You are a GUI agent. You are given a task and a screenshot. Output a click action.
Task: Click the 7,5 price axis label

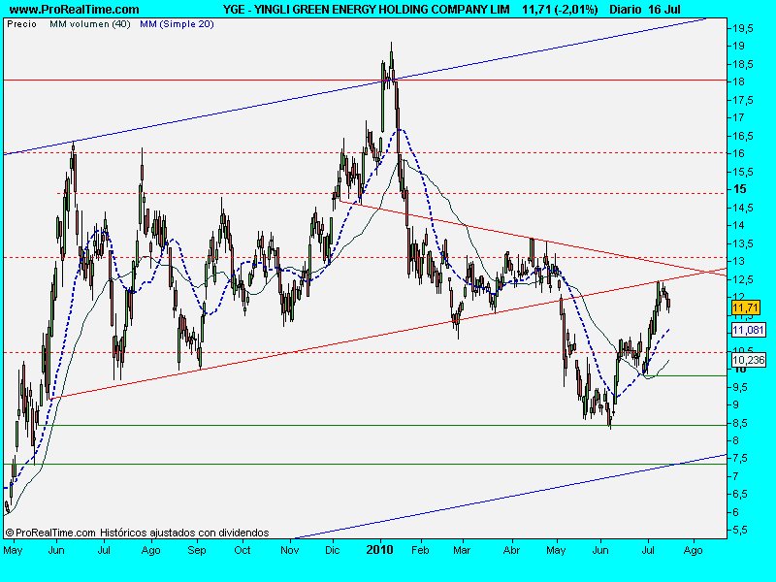(740, 459)
